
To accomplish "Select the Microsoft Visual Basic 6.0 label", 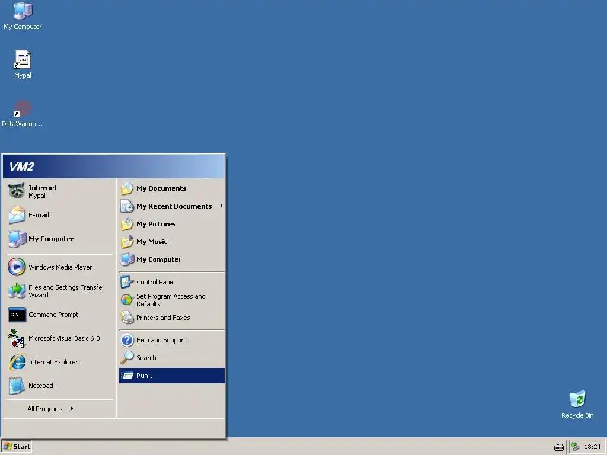I will point(64,338).
